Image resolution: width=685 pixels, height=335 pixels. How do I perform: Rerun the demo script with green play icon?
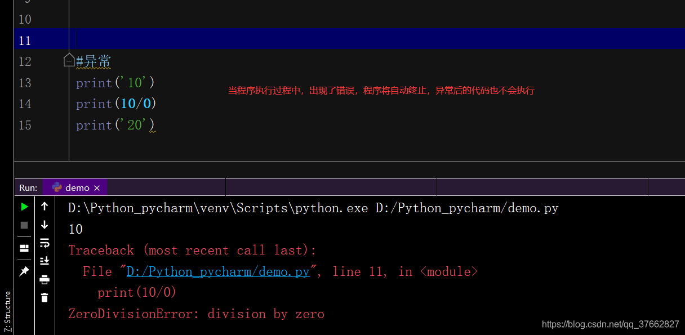pyautogui.click(x=24, y=207)
